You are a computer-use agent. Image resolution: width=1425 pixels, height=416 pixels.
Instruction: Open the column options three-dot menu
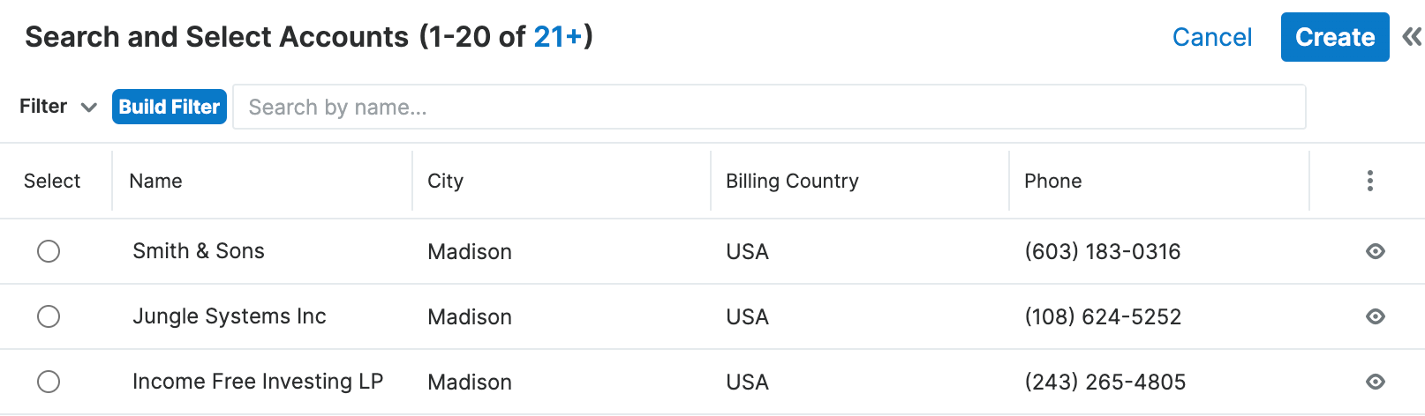tap(1369, 181)
